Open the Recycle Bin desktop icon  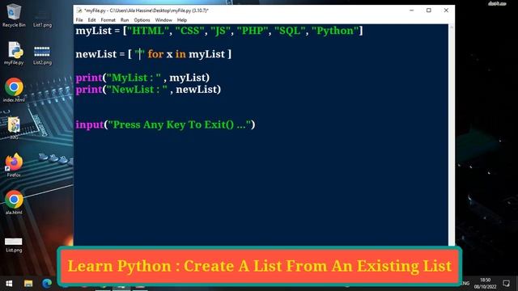point(14,15)
